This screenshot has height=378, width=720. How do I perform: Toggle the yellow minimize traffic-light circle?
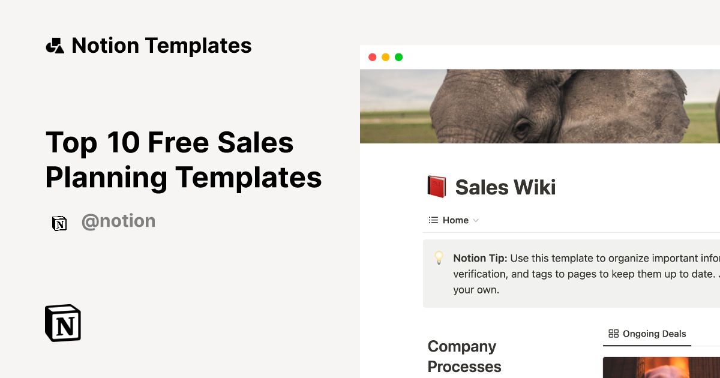coord(386,56)
